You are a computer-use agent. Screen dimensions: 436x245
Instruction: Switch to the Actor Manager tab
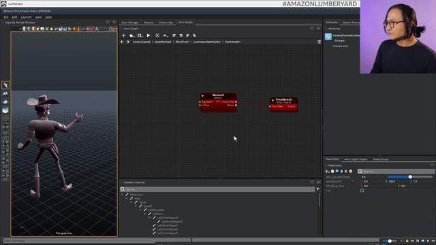coord(130,22)
